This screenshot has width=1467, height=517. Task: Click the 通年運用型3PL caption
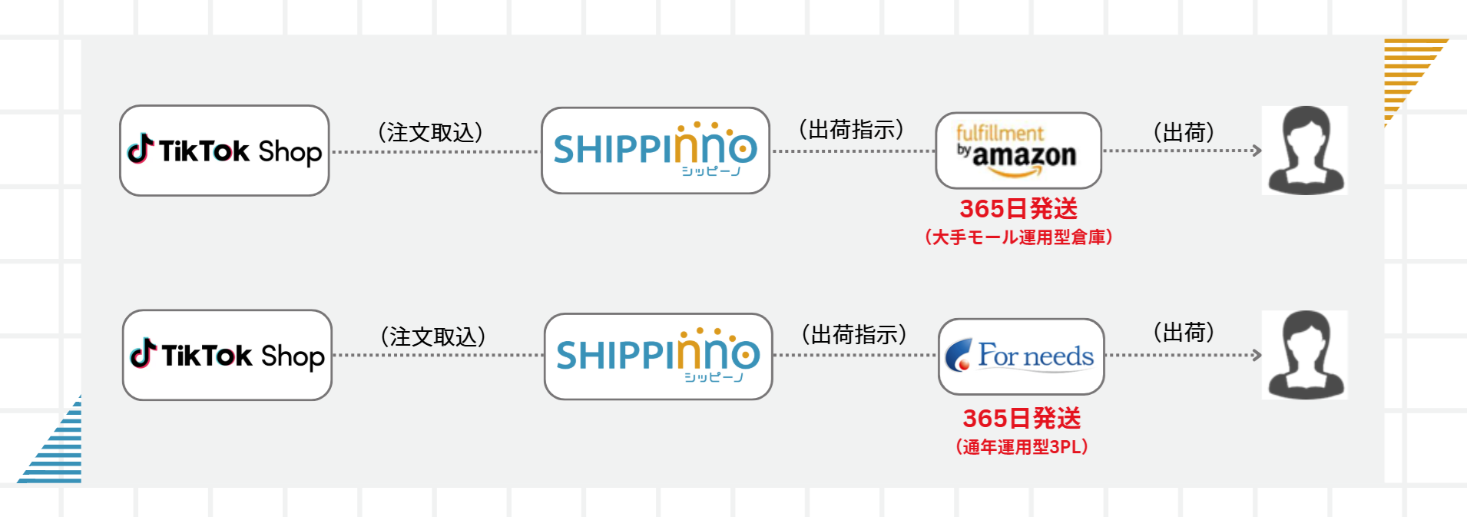click(1022, 447)
